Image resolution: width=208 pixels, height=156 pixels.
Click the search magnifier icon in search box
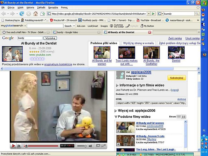197,14
